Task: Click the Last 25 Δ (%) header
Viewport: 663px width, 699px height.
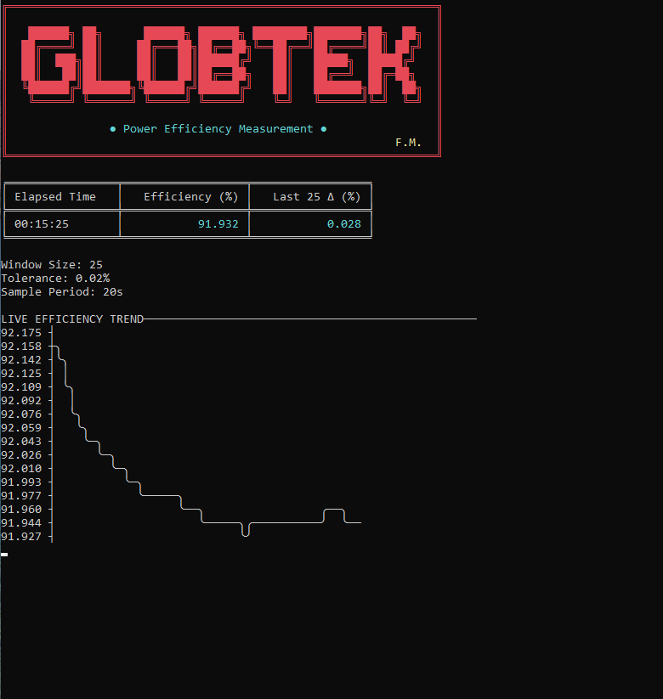Action: click(317, 196)
